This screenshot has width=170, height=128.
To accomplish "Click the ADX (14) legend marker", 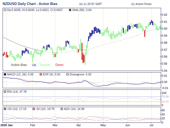I will pos(62,109).
